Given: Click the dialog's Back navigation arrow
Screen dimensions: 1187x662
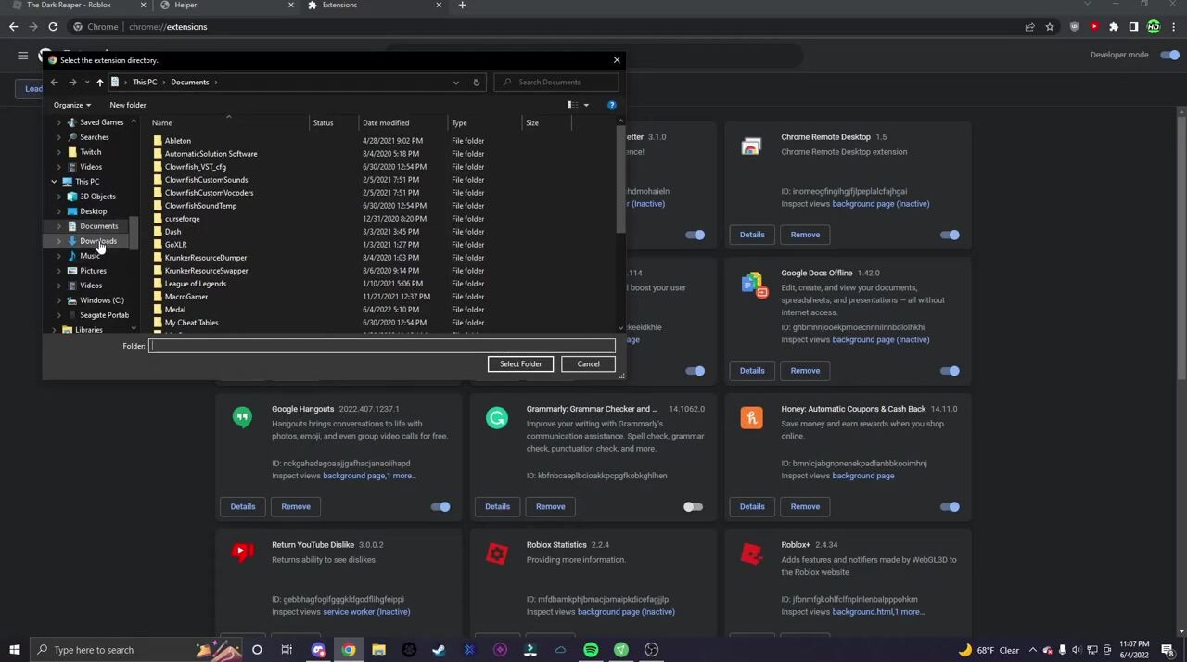Looking at the screenshot, I should 55,83.
